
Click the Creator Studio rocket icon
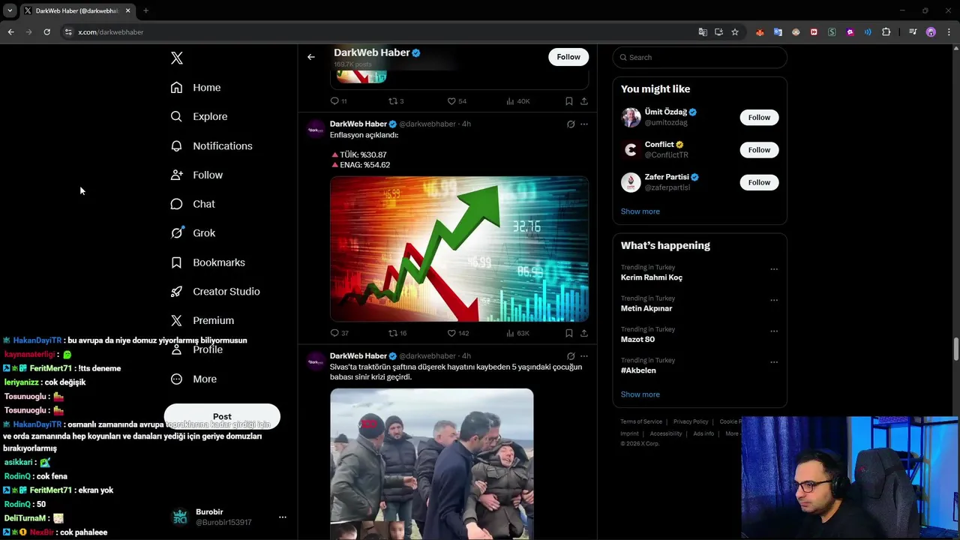[x=176, y=292]
